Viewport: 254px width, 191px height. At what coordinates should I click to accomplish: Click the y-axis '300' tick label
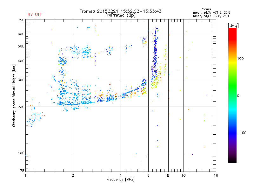pos(21,80)
